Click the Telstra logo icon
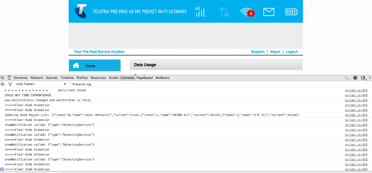Viewport: 372px width, 173px height. 80,11
